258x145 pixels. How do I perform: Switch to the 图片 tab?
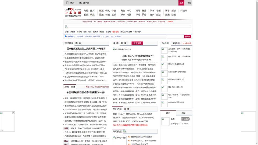point(78,43)
